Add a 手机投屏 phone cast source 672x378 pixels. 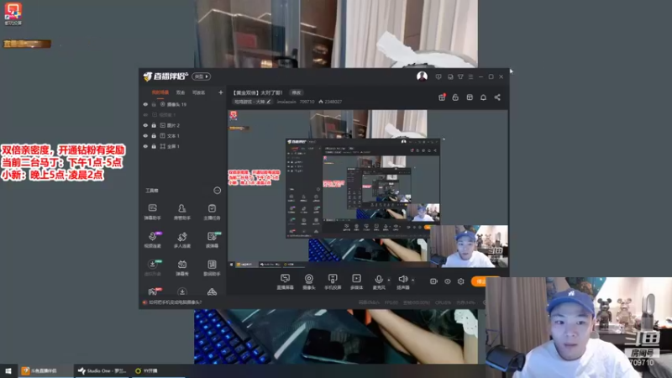(333, 281)
